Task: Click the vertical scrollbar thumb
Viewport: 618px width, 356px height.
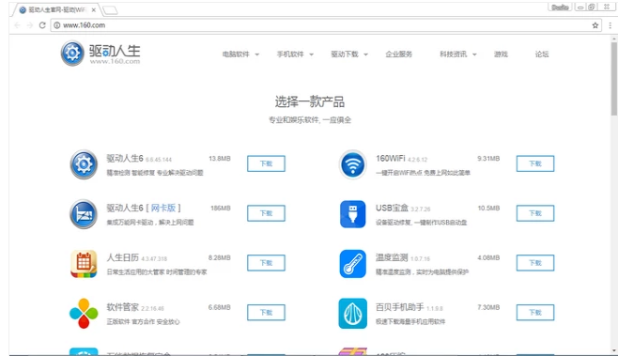Action: click(614, 79)
